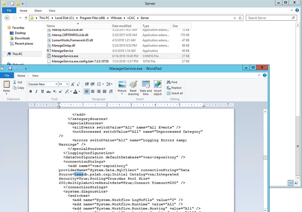
Task: Switch Explorer to details view icon
Action: (x=290, y=183)
